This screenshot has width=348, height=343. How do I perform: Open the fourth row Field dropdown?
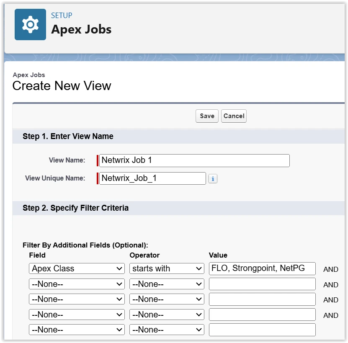click(x=77, y=315)
